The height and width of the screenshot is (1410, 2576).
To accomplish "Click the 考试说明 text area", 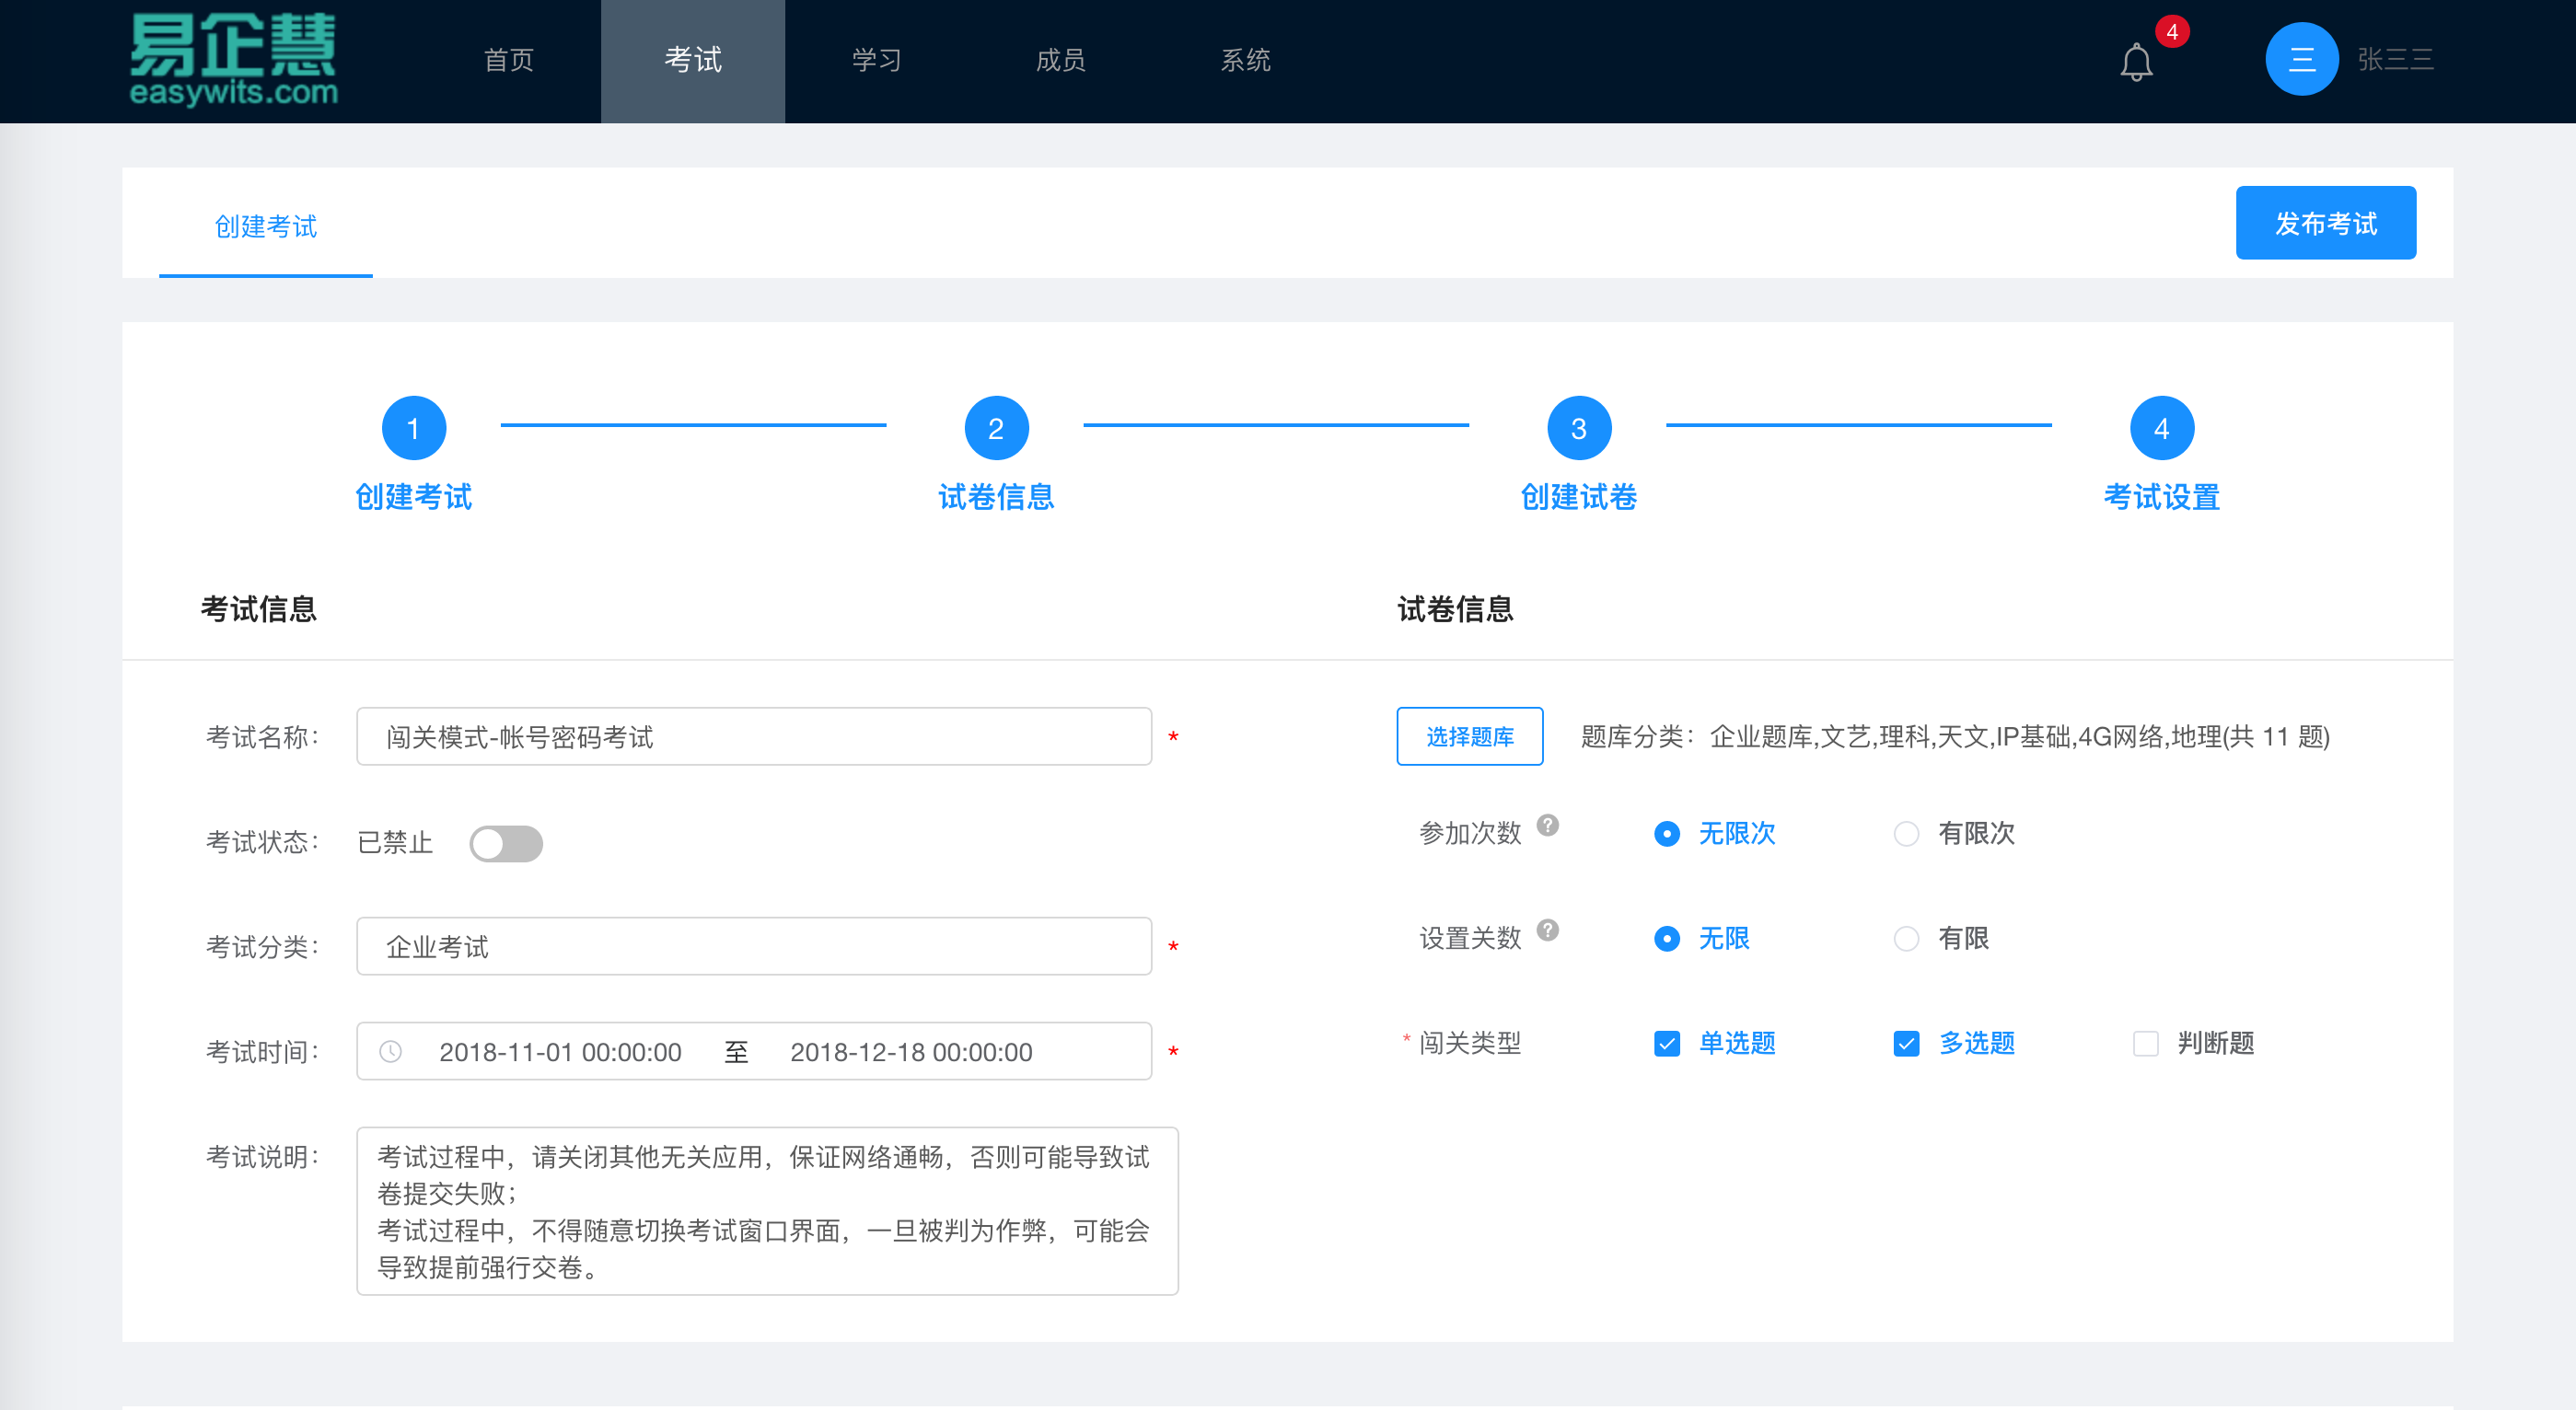I will tap(767, 1211).
